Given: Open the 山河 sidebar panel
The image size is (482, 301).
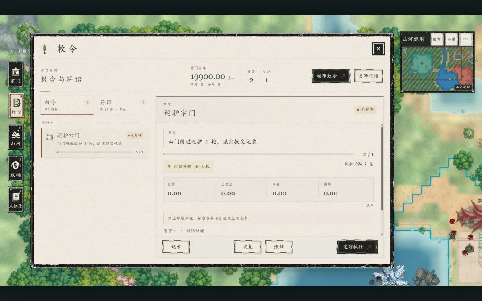Looking at the screenshot, I should click(x=15, y=137).
